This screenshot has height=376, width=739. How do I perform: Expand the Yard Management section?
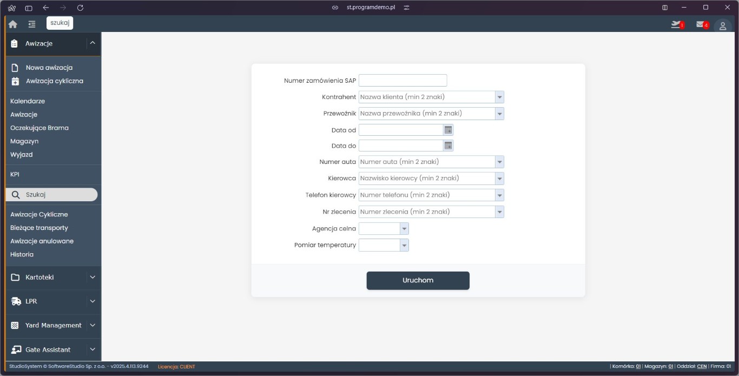point(93,325)
